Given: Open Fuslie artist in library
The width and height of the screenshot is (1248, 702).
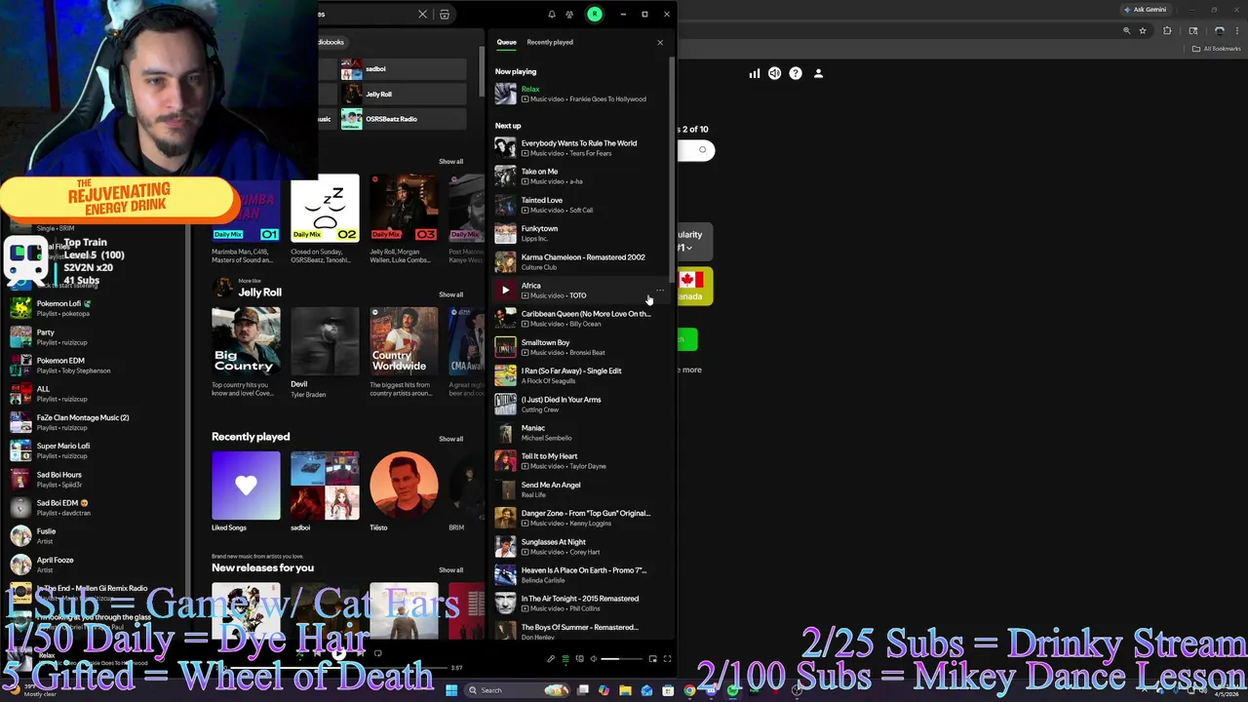Looking at the screenshot, I should [x=96, y=536].
